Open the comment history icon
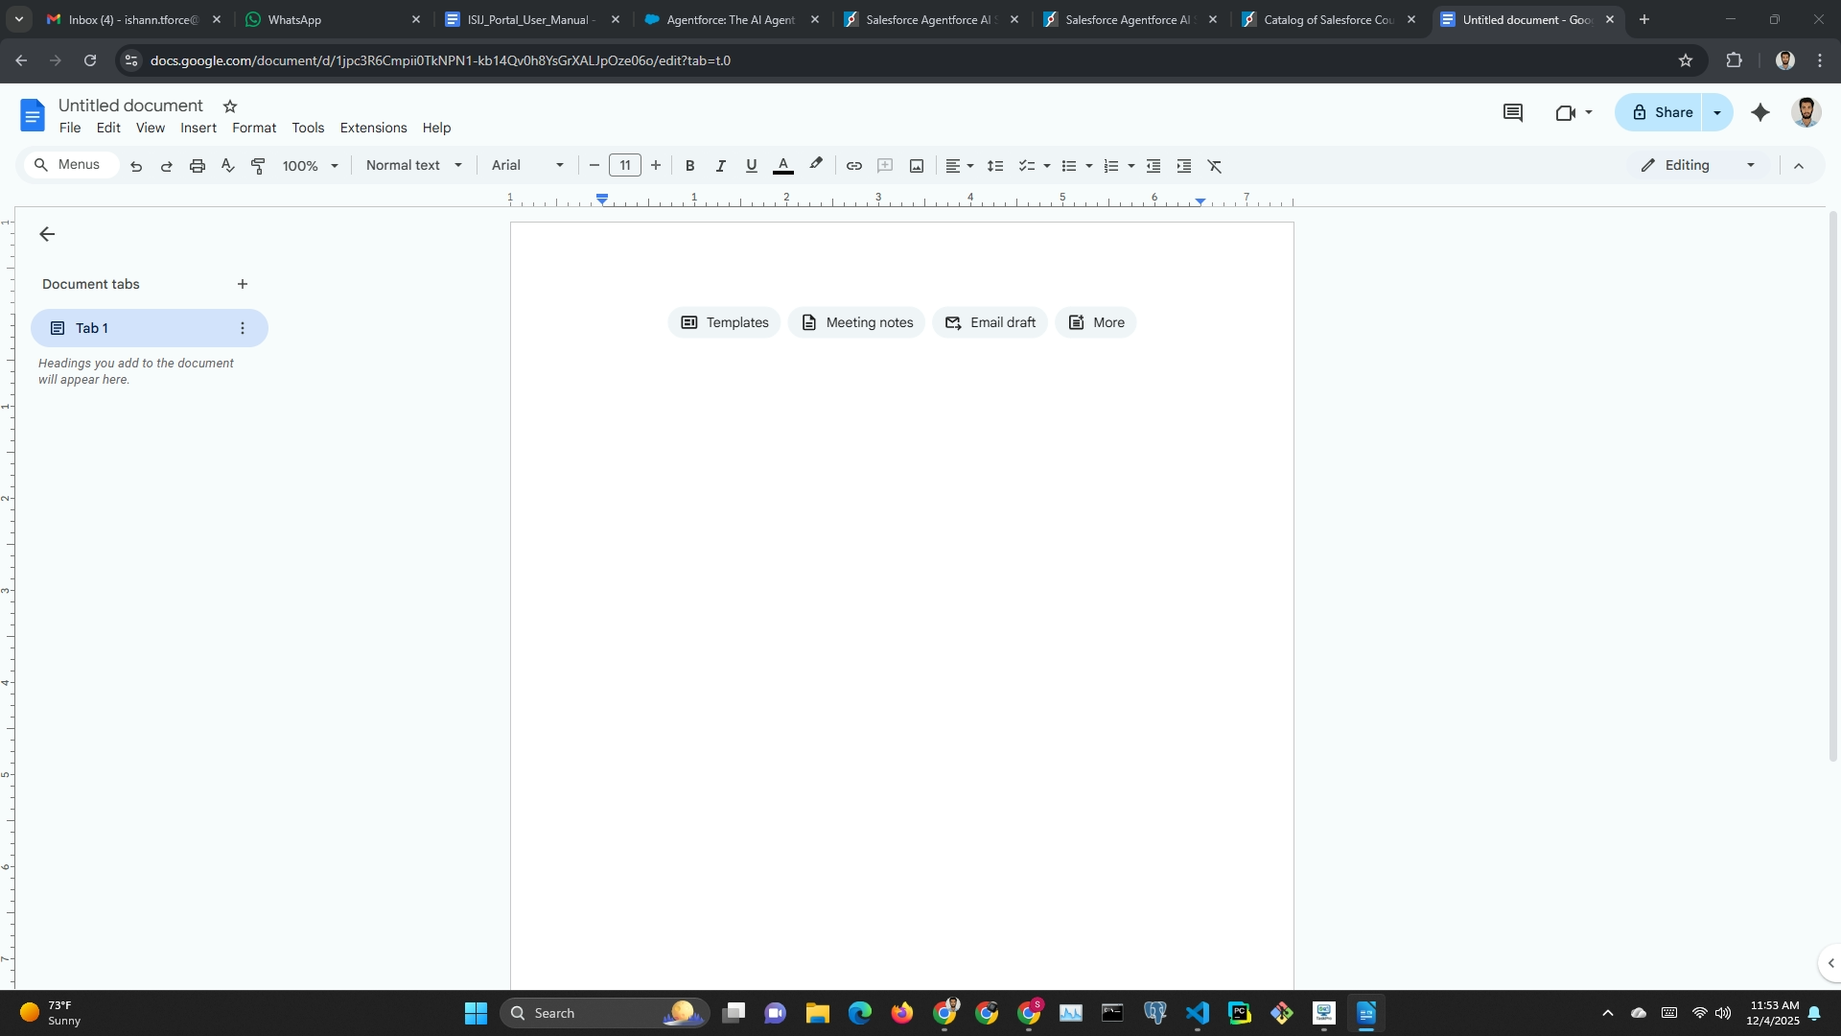This screenshot has height=1036, width=1841. [1513, 113]
